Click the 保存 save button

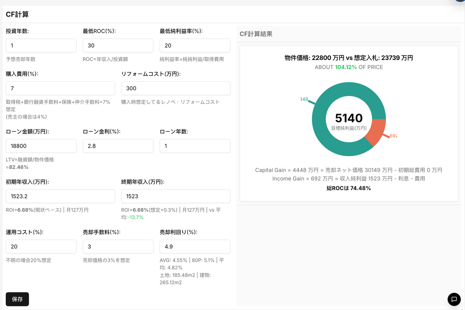(x=17, y=299)
